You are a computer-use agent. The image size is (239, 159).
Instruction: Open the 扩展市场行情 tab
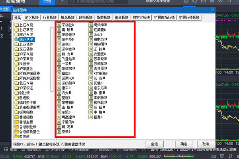[x=164, y=18]
